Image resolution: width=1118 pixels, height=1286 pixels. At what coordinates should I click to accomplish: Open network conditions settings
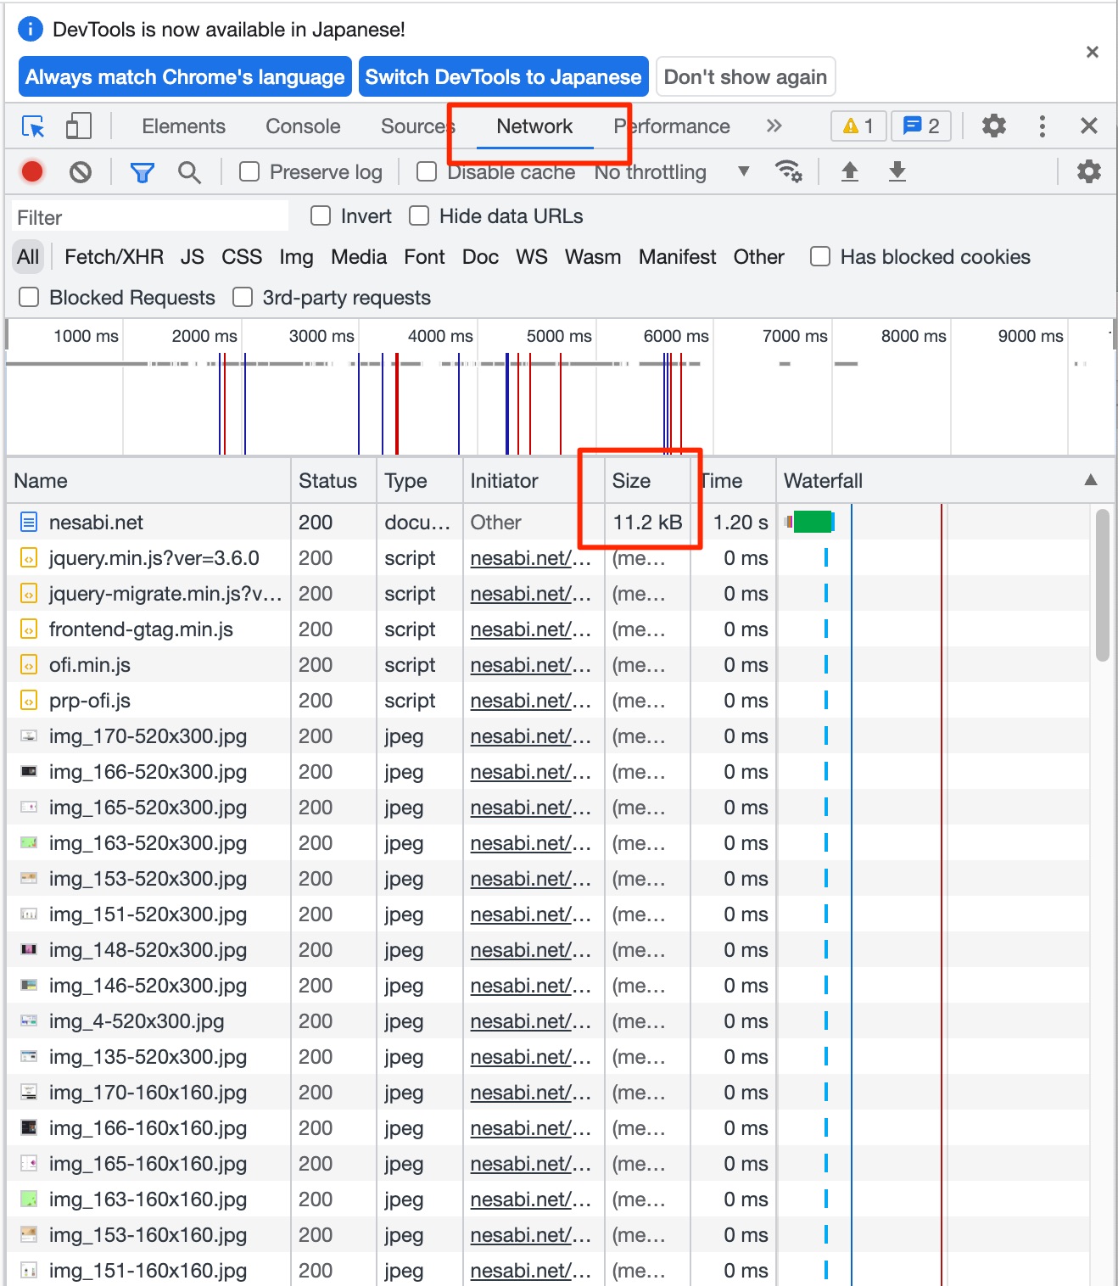click(789, 171)
